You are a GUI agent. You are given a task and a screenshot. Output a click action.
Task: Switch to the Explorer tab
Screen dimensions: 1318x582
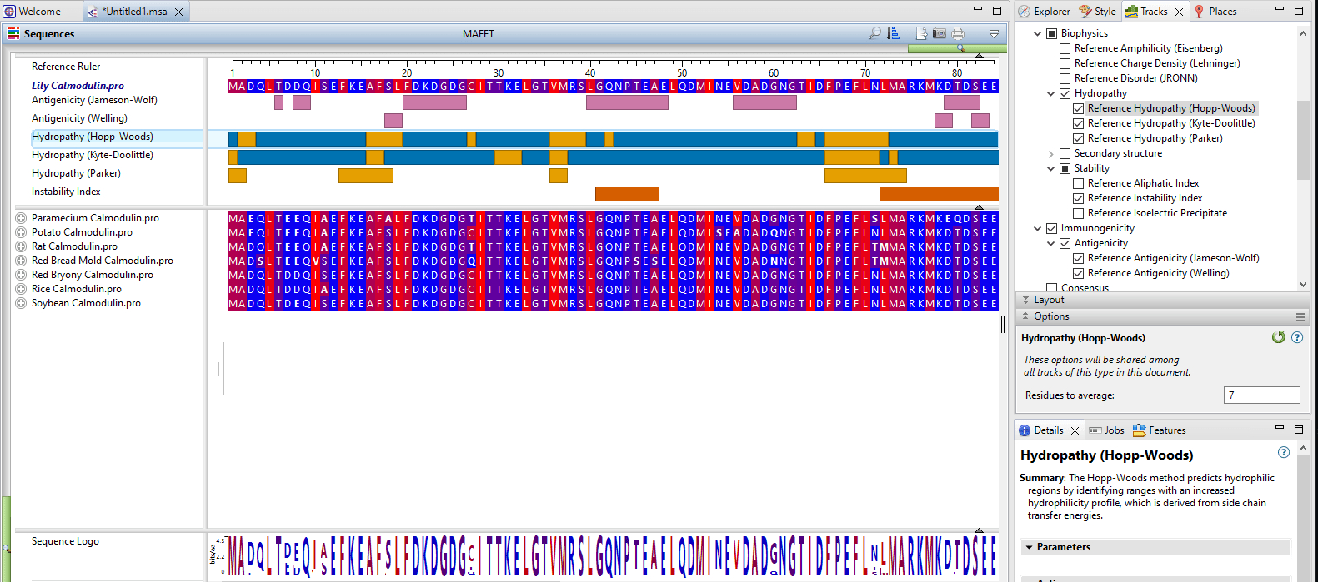(1044, 12)
